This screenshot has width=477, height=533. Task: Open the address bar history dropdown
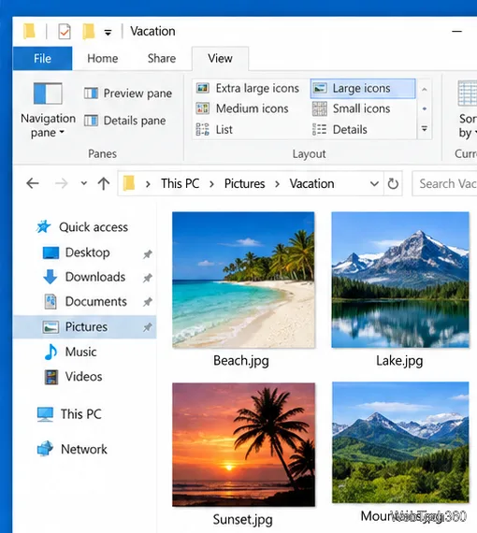click(x=374, y=184)
